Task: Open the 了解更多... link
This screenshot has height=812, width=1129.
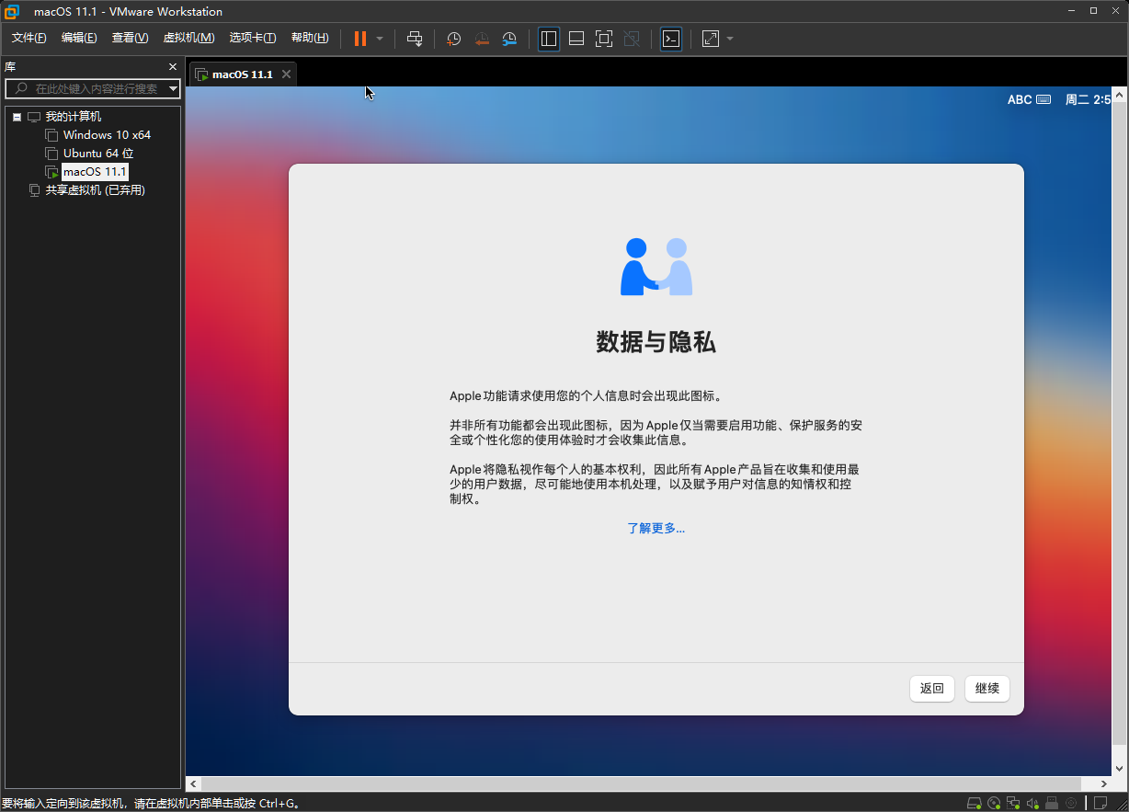Action: (656, 528)
